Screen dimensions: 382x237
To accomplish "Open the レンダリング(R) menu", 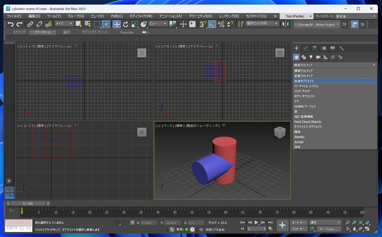I will click(229, 16).
